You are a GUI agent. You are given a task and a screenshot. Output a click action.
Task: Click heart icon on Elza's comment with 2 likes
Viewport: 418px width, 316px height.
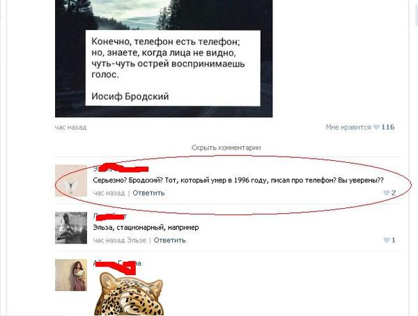point(386,193)
